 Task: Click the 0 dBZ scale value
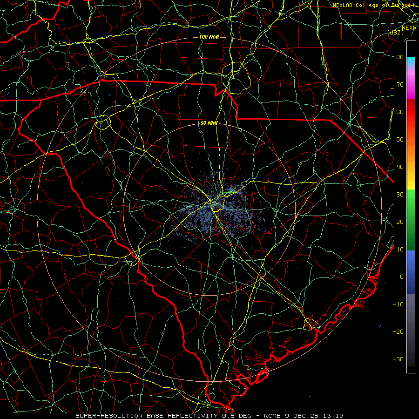coord(402,277)
